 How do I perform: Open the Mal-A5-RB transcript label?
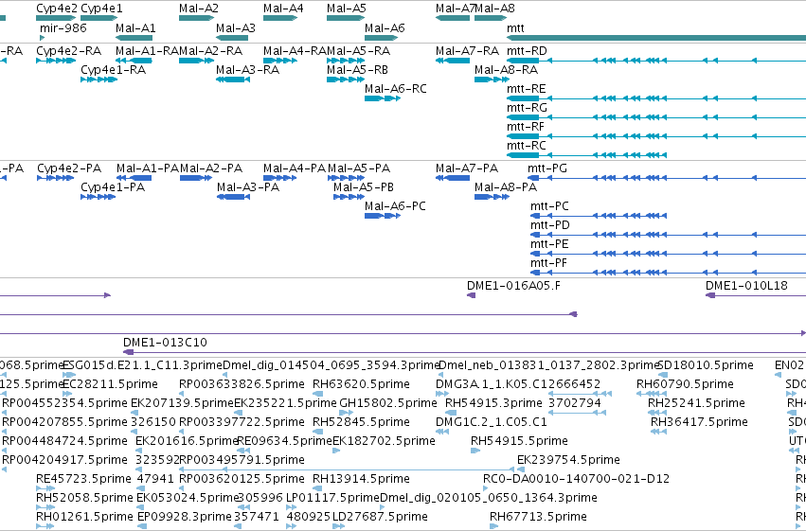357,69
